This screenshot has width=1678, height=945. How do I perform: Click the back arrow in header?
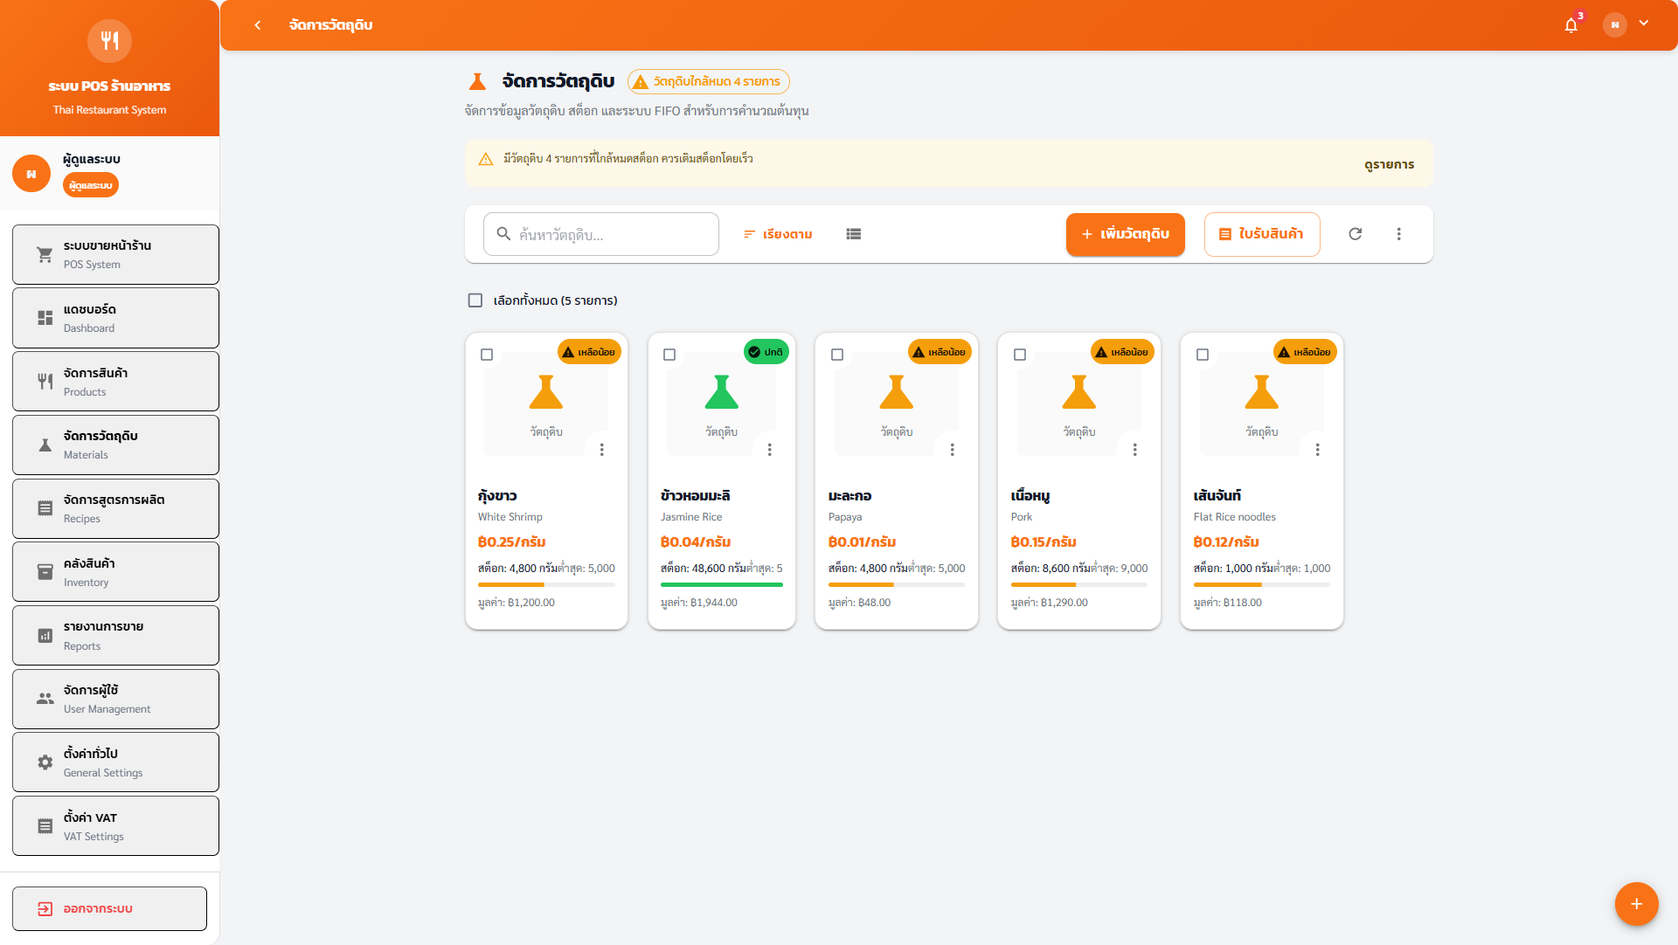tap(257, 25)
